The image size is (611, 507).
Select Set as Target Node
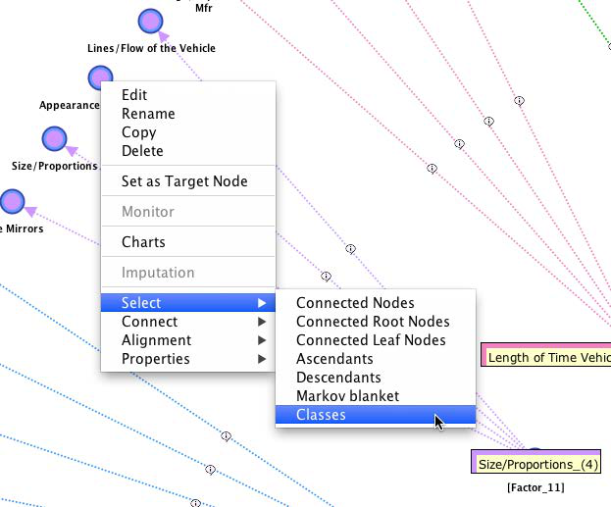184,181
